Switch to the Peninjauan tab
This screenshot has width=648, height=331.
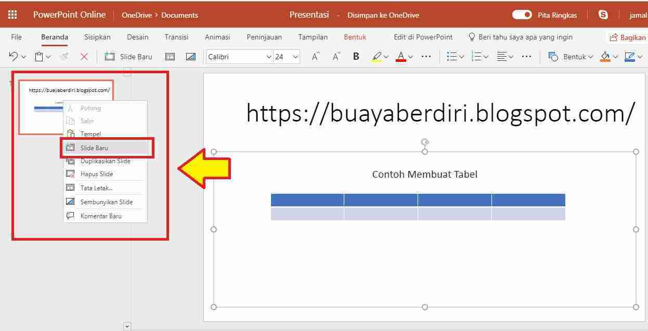coord(264,37)
